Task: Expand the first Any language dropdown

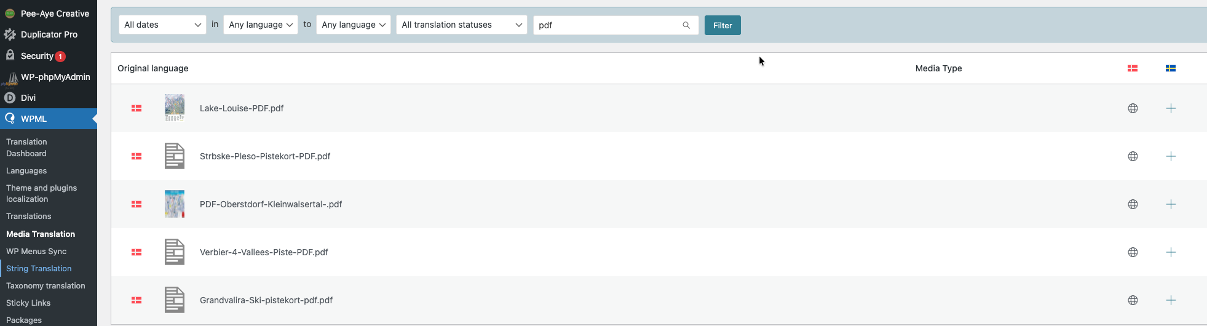Action: [x=261, y=25]
